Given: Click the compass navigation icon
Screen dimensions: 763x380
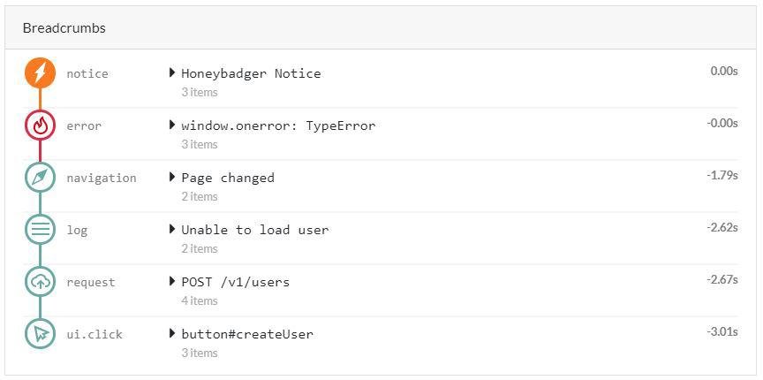Looking at the screenshot, I should (x=40, y=178).
